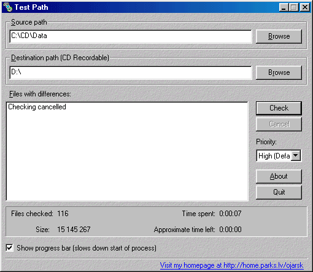313x272 pixels.
Task: Minimize the Test Path window
Action: tap(284, 7)
